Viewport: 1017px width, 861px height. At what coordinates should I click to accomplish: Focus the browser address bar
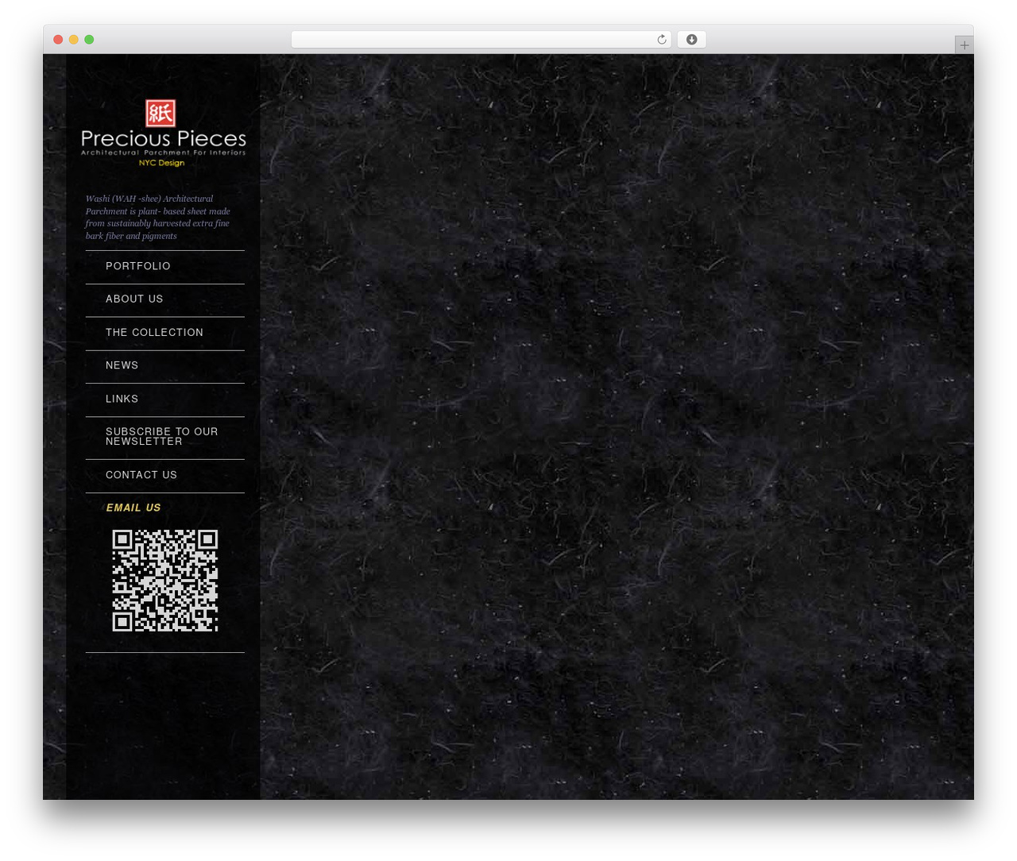coord(481,40)
